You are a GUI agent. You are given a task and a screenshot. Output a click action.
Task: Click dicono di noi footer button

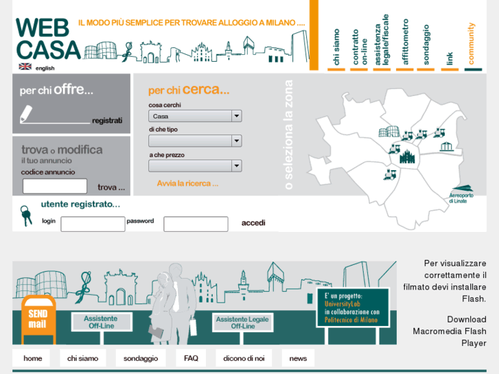pos(244,358)
